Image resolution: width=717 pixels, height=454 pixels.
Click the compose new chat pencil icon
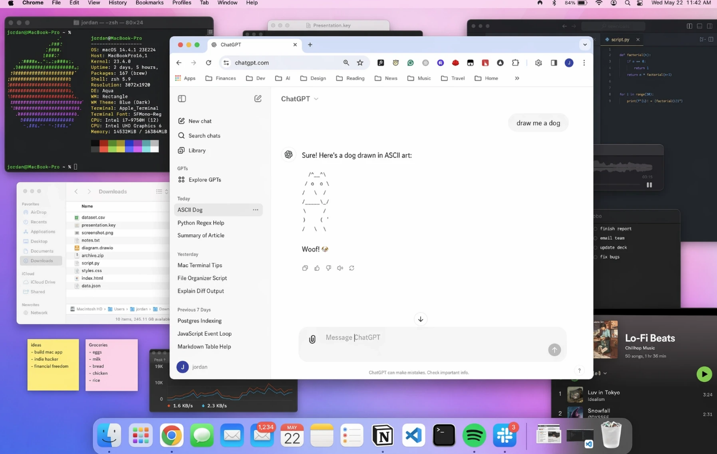[x=258, y=99]
